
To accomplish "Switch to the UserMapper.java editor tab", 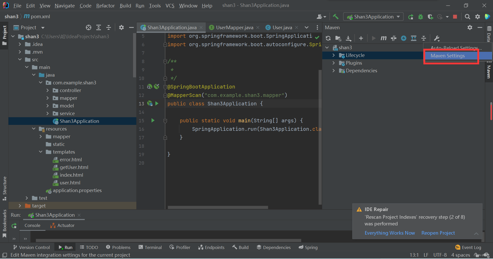I will [x=234, y=27].
